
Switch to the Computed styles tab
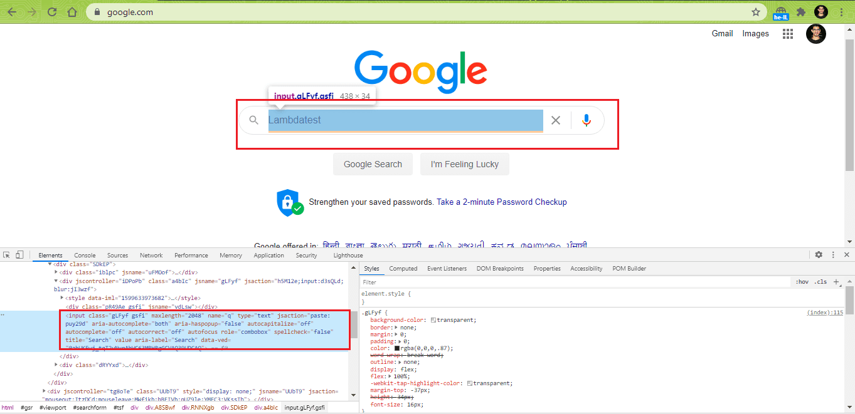[x=403, y=268]
